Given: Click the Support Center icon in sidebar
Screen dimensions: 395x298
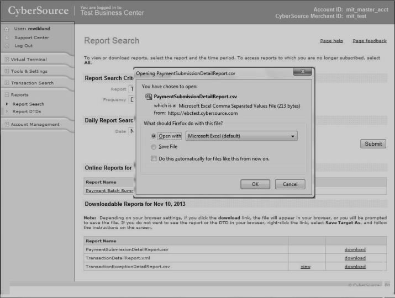Looking at the screenshot, I should point(7,38).
